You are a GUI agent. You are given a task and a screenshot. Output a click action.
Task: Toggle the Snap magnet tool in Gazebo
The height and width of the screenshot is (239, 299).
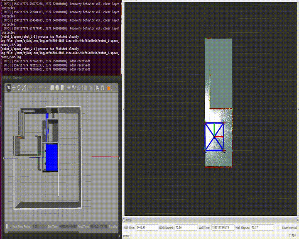coord(103,88)
